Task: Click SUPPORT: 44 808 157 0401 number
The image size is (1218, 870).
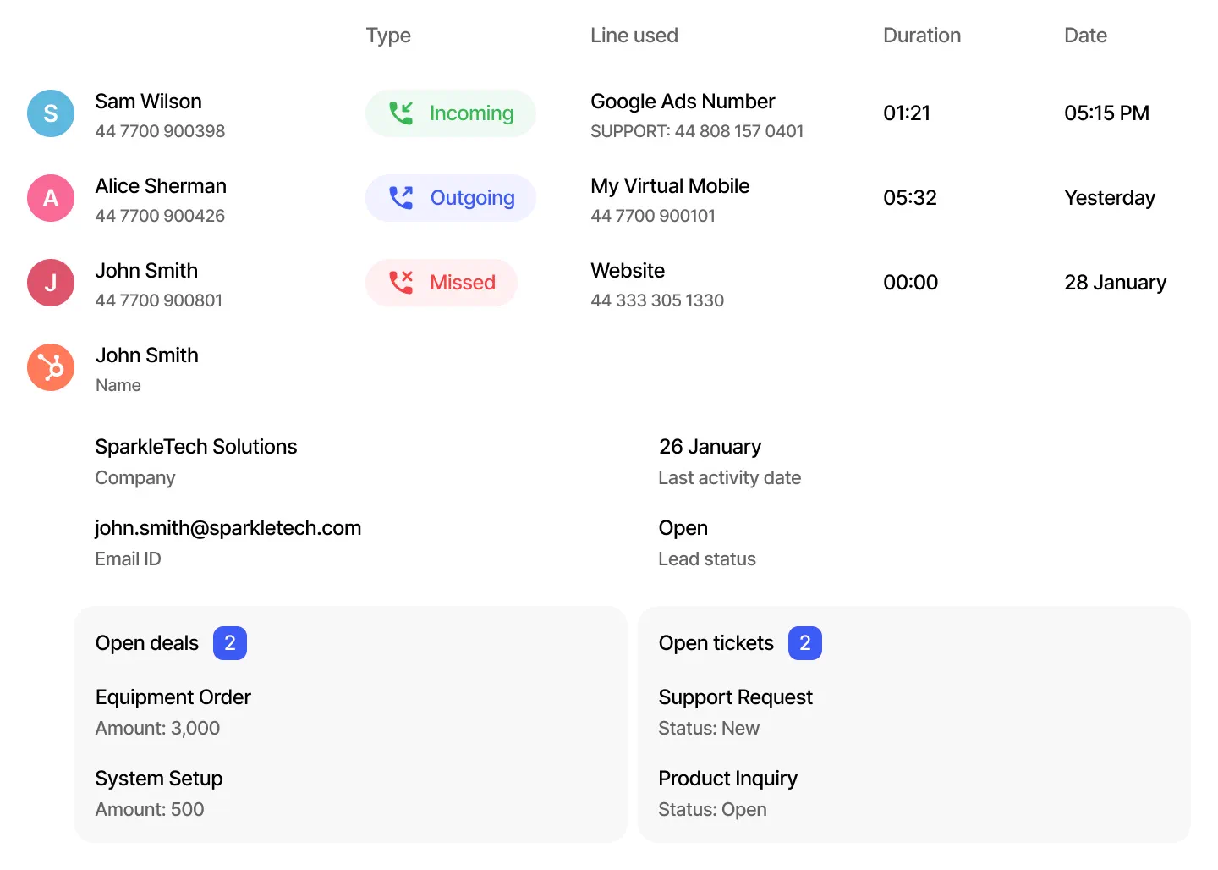Action: click(697, 131)
